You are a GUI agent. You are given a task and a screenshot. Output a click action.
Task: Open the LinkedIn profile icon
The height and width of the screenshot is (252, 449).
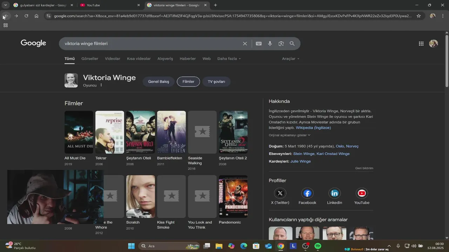(x=335, y=193)
